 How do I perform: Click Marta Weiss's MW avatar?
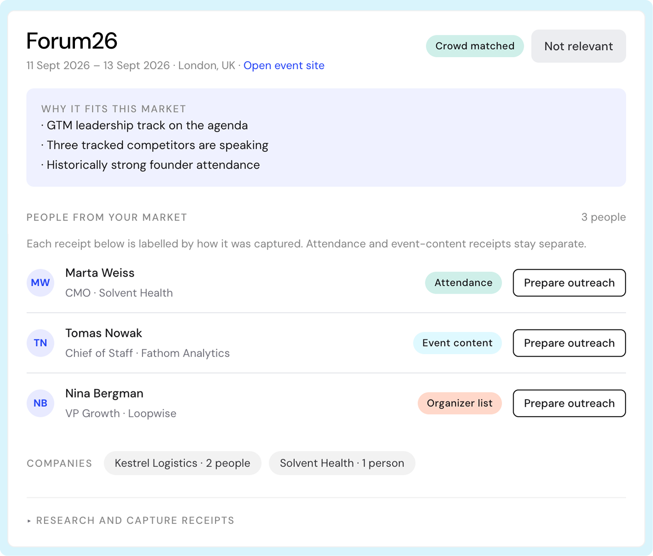pos(40,283)
